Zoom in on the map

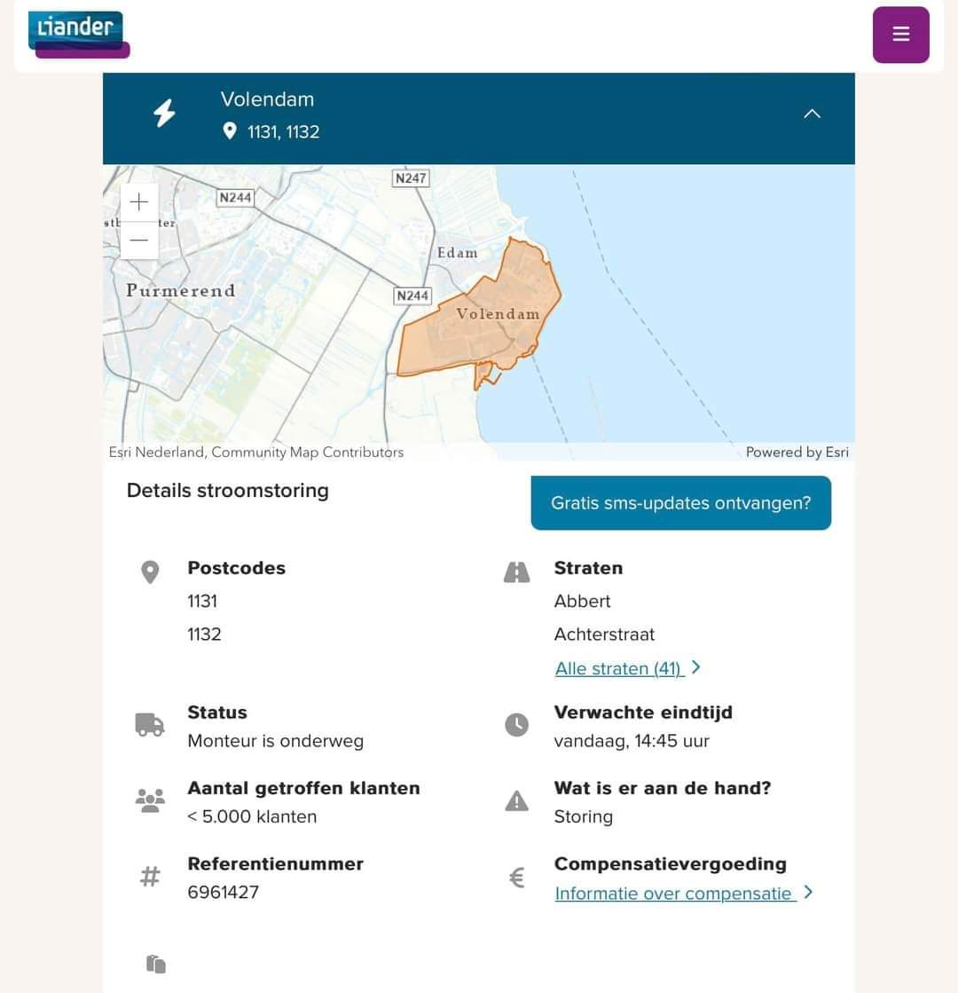pyautogui.click(x=138, y=202)
